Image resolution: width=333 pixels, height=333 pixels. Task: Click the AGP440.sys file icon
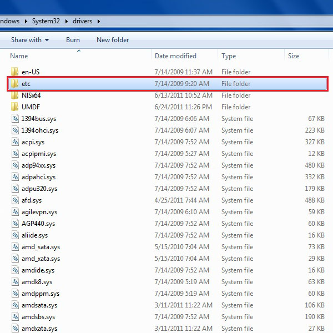pyautogui.click(x=15, y=224)
